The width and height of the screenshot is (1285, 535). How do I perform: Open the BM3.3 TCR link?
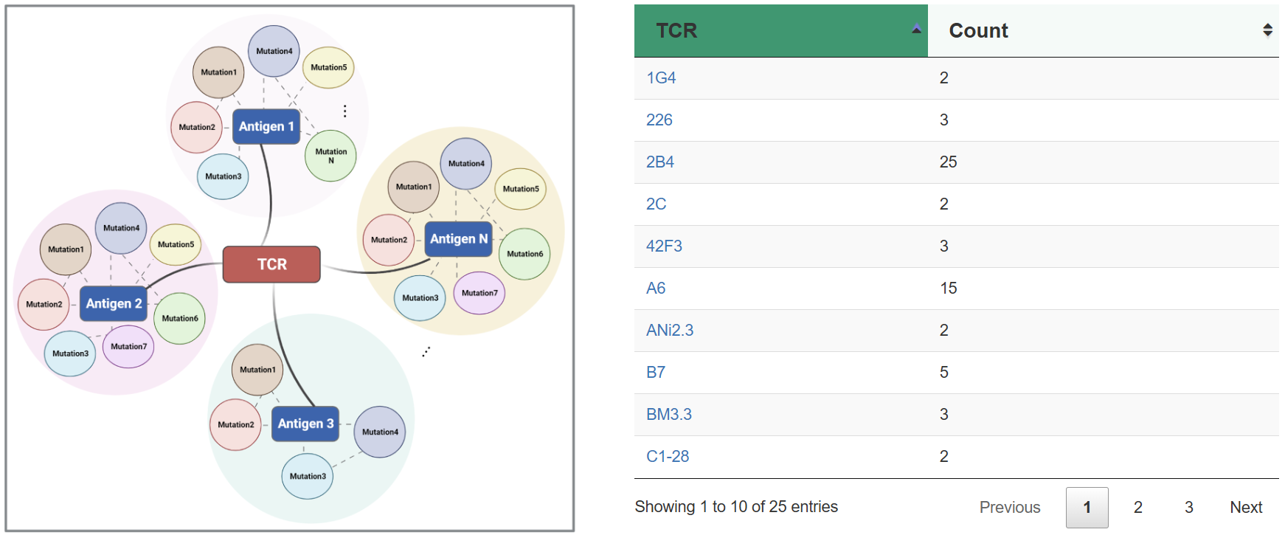click(x=669, y=415)
